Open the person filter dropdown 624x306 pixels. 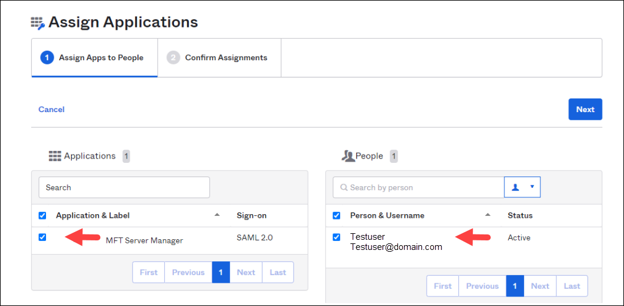click(522, 187)
